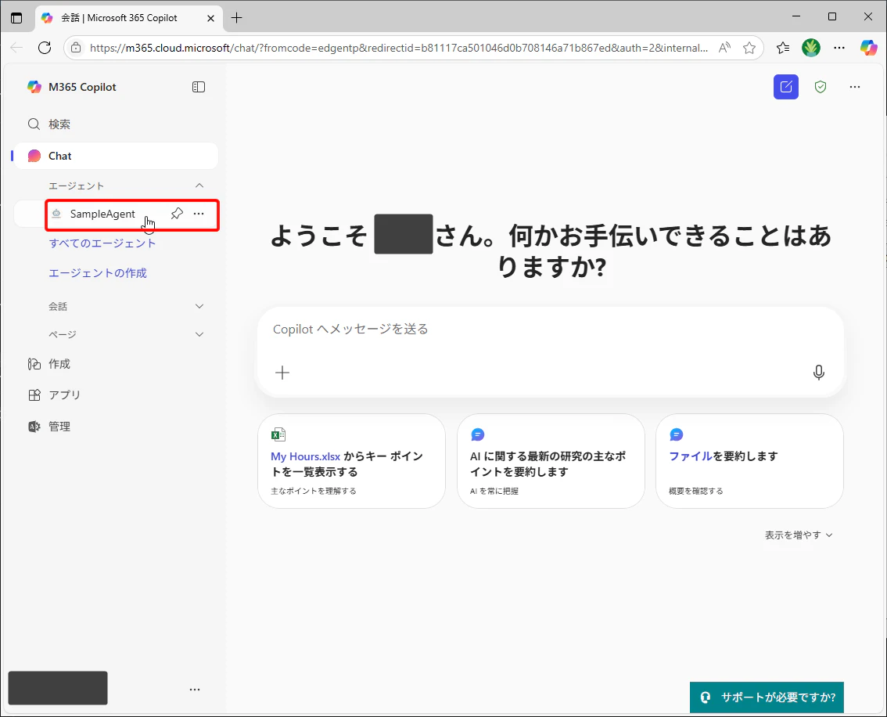Open the browser favorites list icon
This screenshot has width=887, height=717.
pyautogui.click(x=783, y=48)
